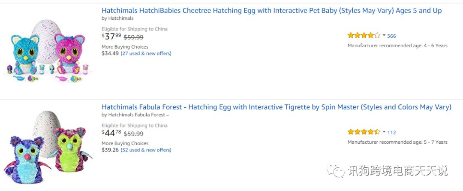
Task: Open the 566 customer reviews link
Action: (391, 36)
